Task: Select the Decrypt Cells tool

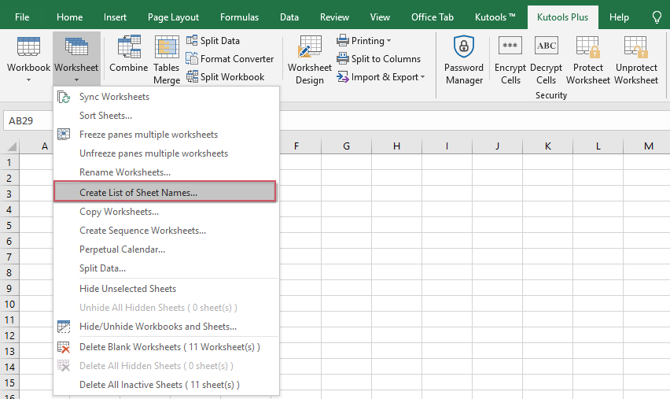Action: [547, 61]
